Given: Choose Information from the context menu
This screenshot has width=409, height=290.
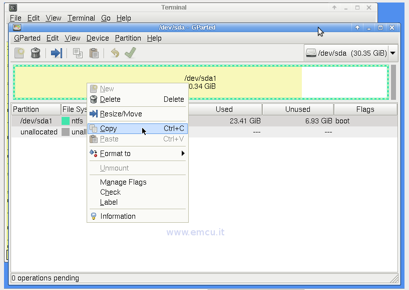Looking at the screenshot, I should click(138, 216).
